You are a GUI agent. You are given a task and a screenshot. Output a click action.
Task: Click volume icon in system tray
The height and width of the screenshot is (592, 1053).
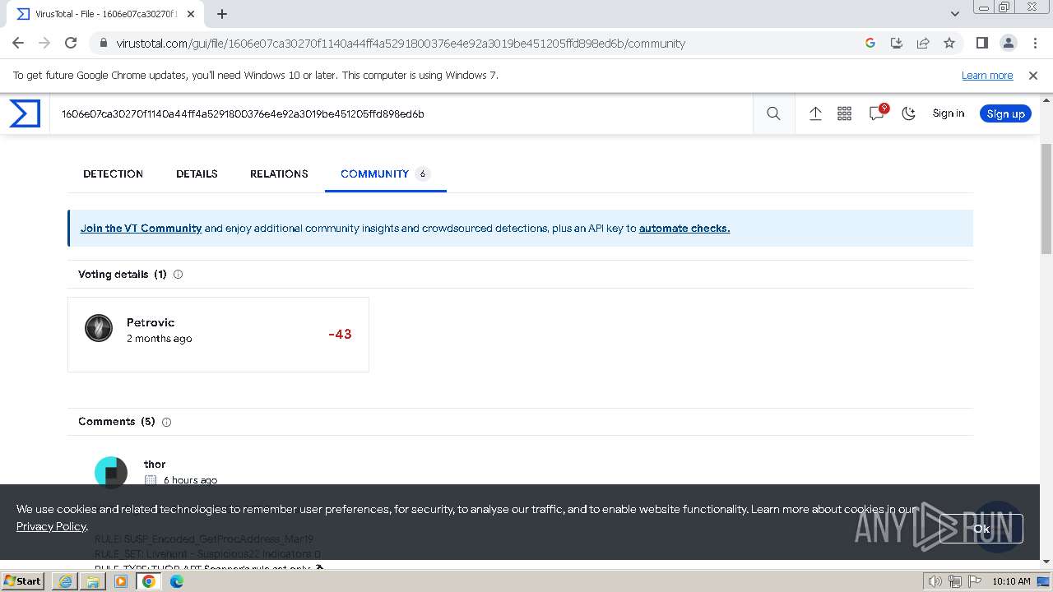point(935,581)
